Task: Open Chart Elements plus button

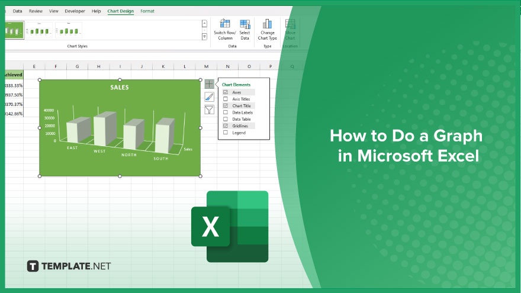Action: (x=210, y=84)
